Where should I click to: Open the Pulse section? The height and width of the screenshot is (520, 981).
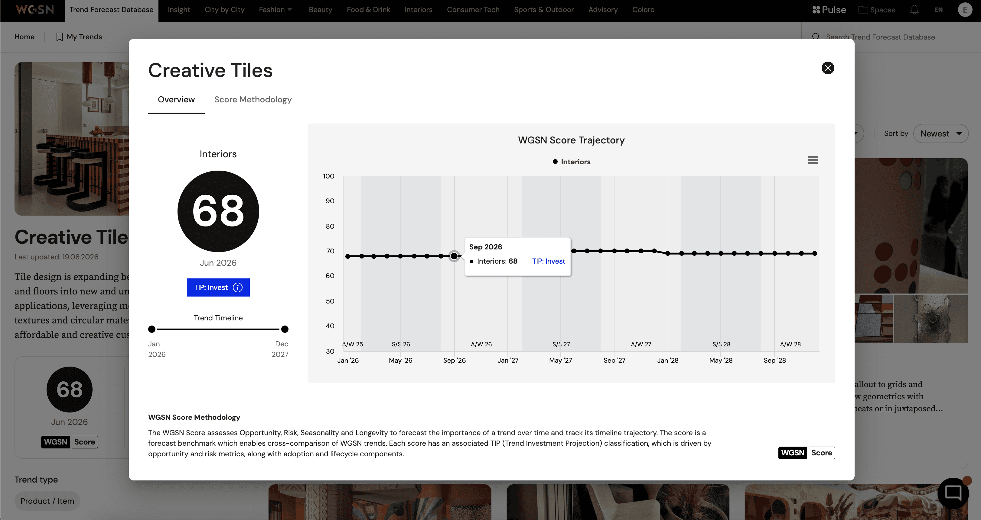point(829,10)
